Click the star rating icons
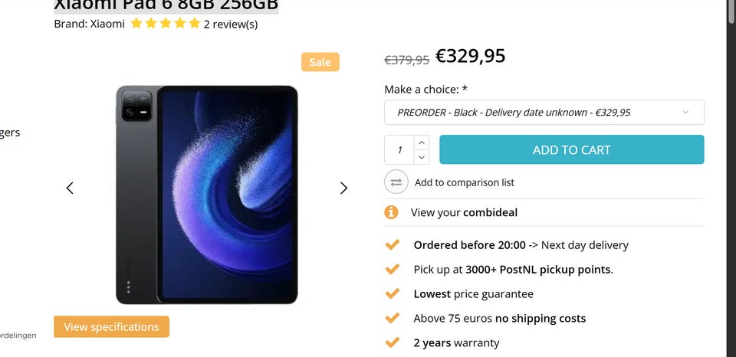736x357 pixels. point(165,24)
